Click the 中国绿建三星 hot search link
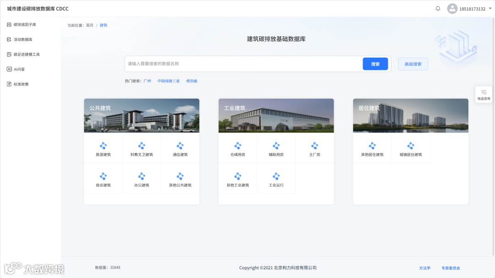Image resolution: width=495 pixels, height=278 pixels. coord(169,81)
